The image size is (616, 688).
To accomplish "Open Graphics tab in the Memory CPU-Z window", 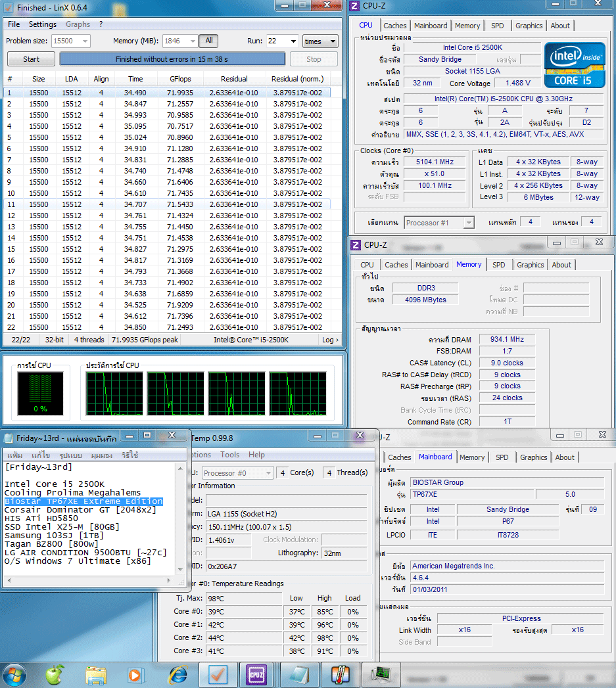I will click(x=530, y=265).
